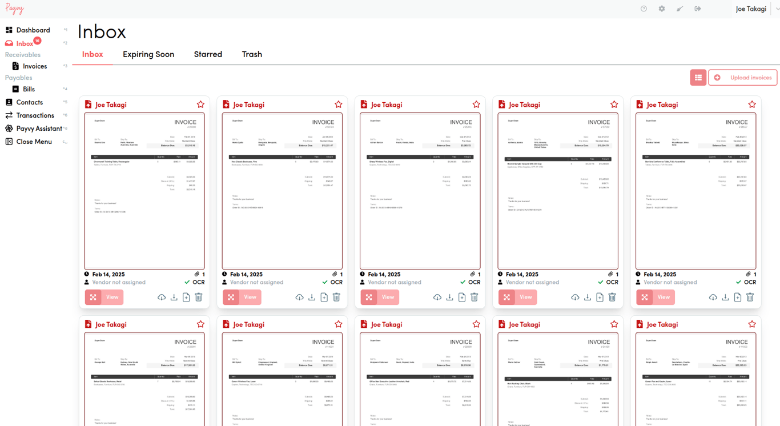The height and width of the screenshot is (426, 780).
Task: Open Dashboard in the sidebar
Action: pyautogui.click(x=33, y=30)
